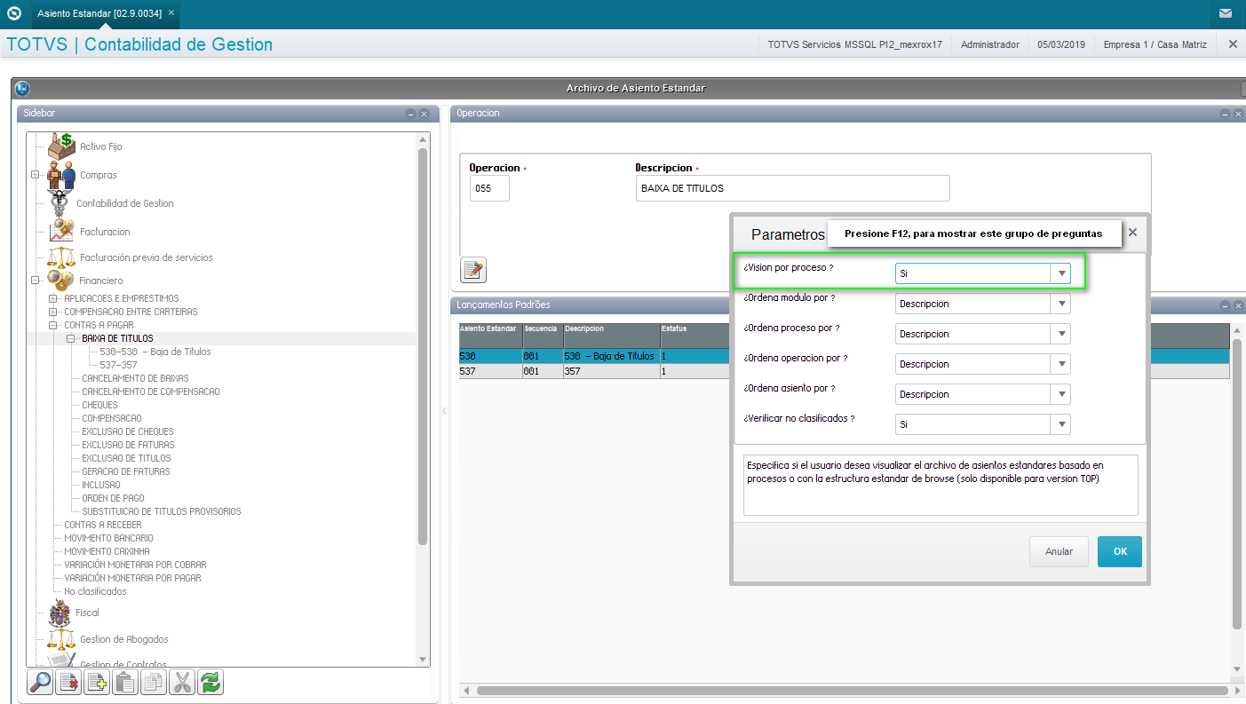
Task: Select the Financiero coins icon
Action: 61,281
